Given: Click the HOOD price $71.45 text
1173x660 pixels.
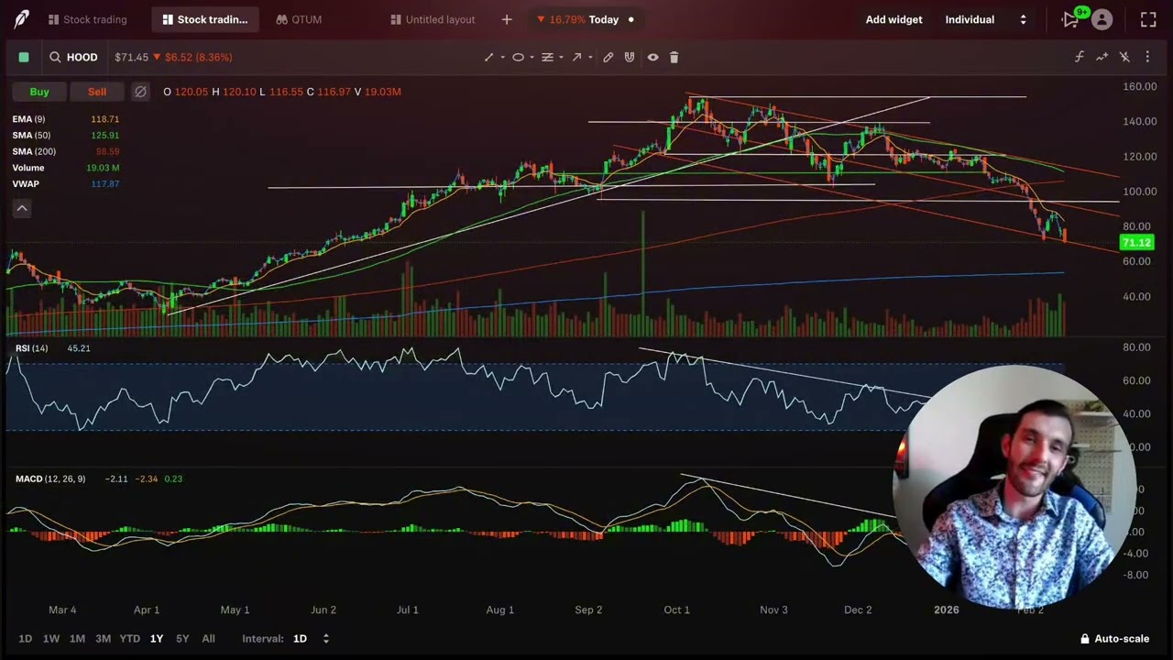Looking at the screenshot, I should 131,57.
